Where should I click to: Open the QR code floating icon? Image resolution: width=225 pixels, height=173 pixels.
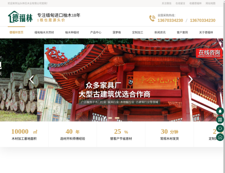tap(220, 120)
